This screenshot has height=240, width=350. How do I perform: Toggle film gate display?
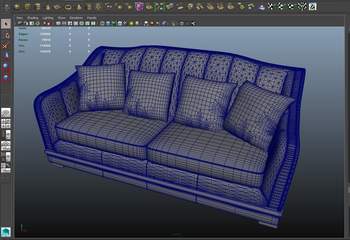click(x=64, y=23)
